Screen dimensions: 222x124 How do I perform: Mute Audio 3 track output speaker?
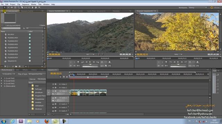click(x=53, y=107)
